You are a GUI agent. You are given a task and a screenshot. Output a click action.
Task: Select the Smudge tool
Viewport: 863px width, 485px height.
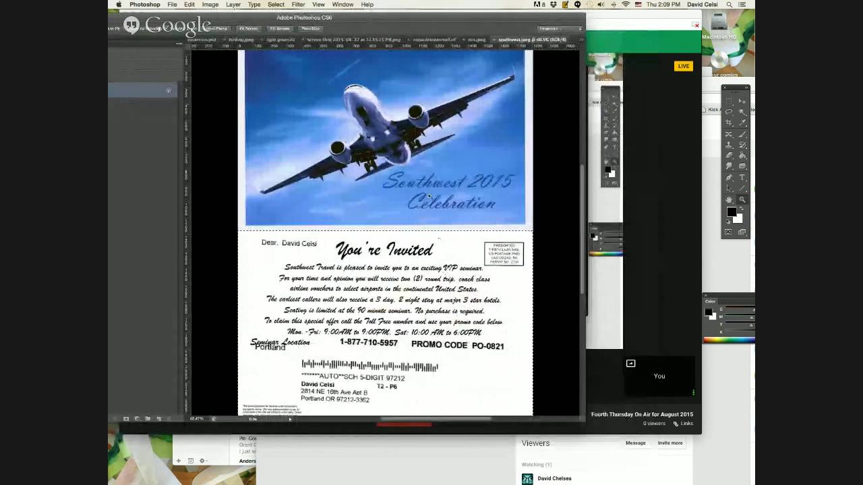coord(730,166)
